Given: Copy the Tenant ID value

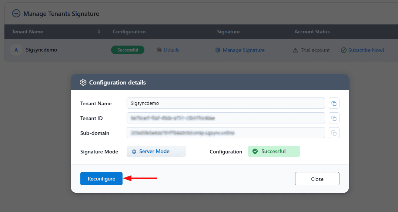Looking at the screenshot, I should pos(334,118).
